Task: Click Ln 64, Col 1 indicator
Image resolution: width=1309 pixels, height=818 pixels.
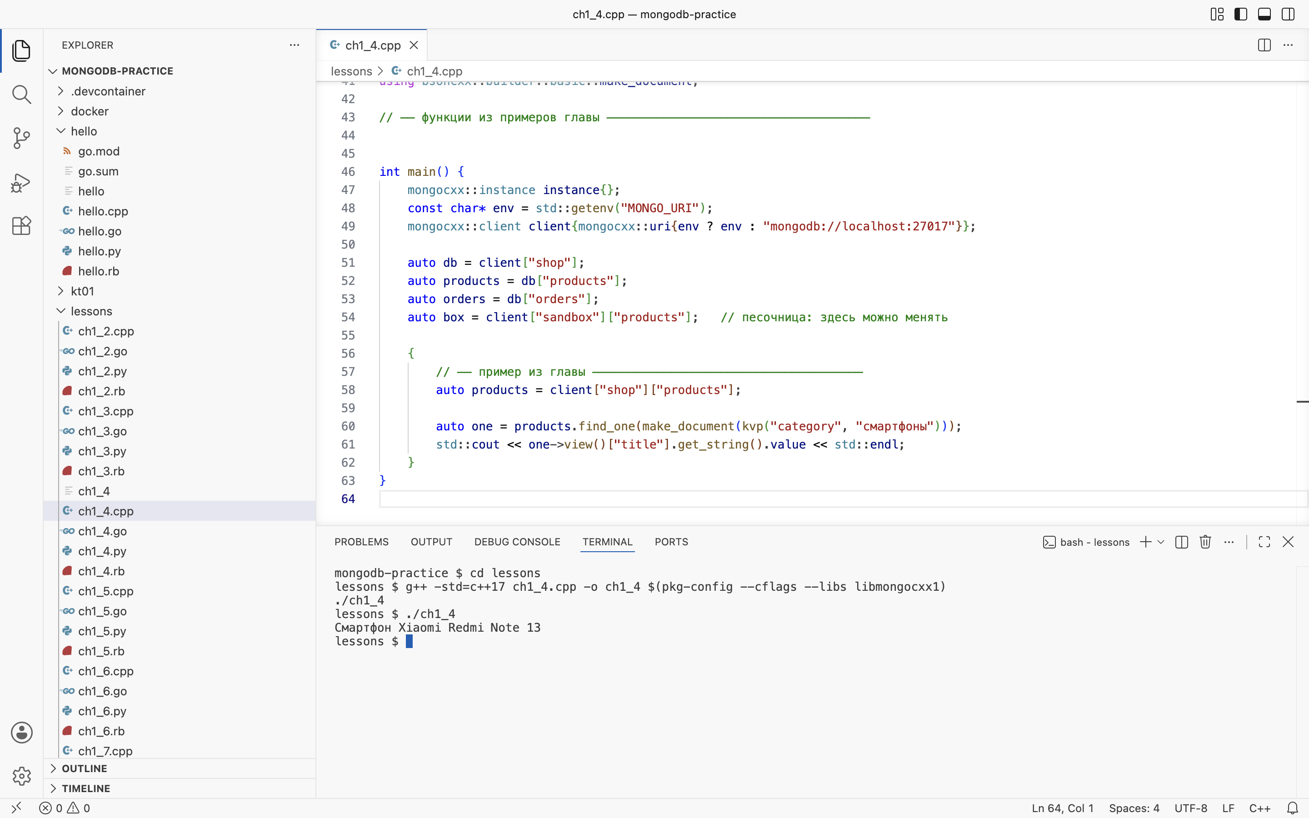Action: tap(1062, 808)
